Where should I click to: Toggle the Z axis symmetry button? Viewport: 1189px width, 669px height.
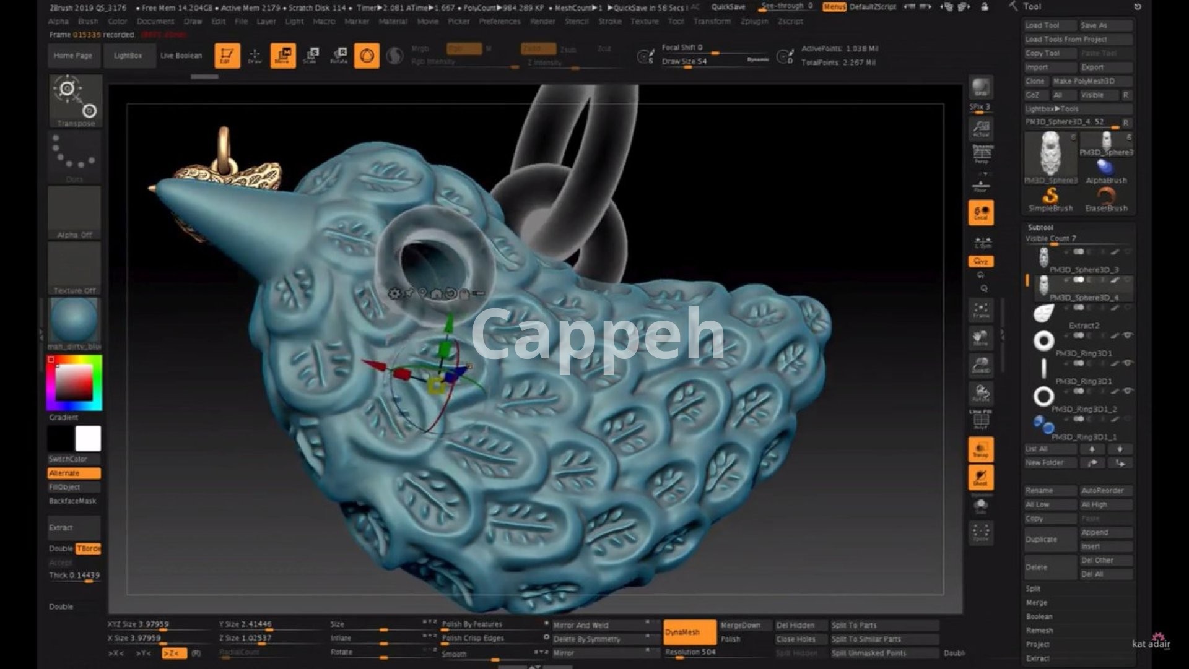(174, 654)
